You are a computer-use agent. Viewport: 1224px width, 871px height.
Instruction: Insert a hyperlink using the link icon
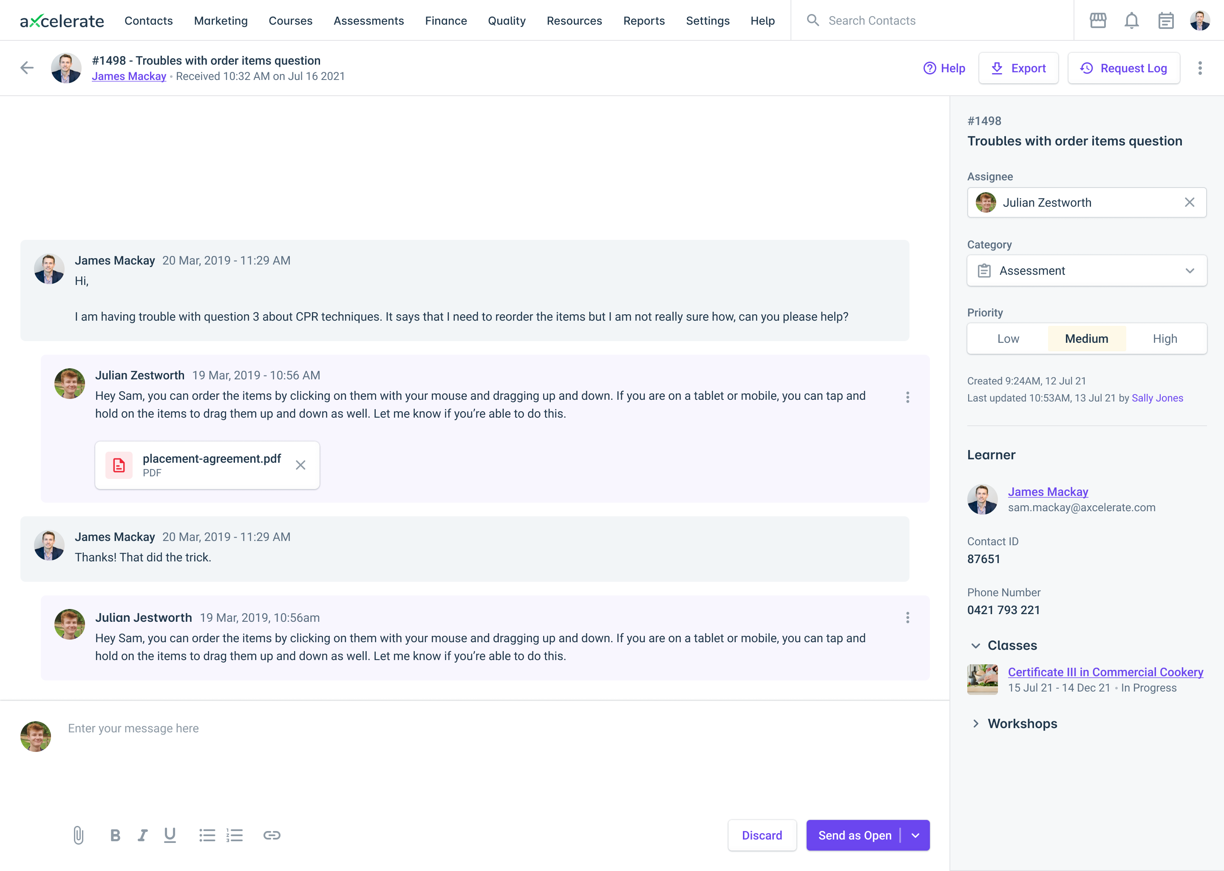[272, 834]
